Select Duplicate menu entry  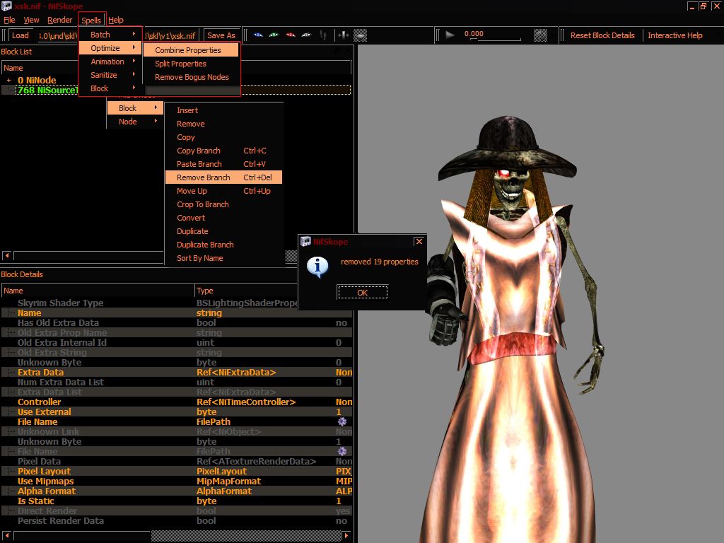[223, 231]
